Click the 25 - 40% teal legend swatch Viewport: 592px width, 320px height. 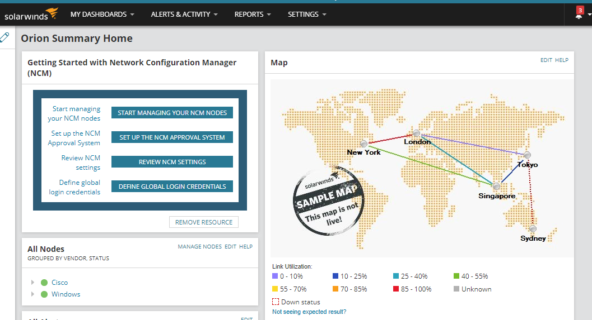(395, 276)
